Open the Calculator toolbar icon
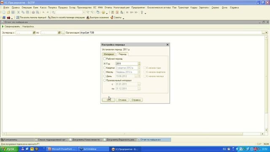 point(113,12)
